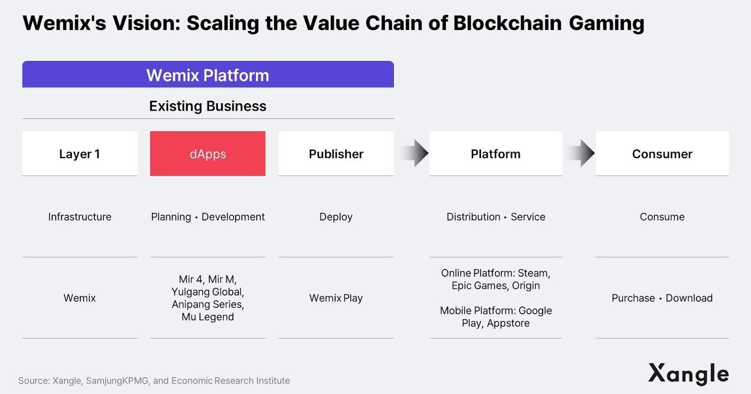The height and width of the screenshot is (394, 751).
Task: Click the Wemix Play text
Action: point(336,298)
